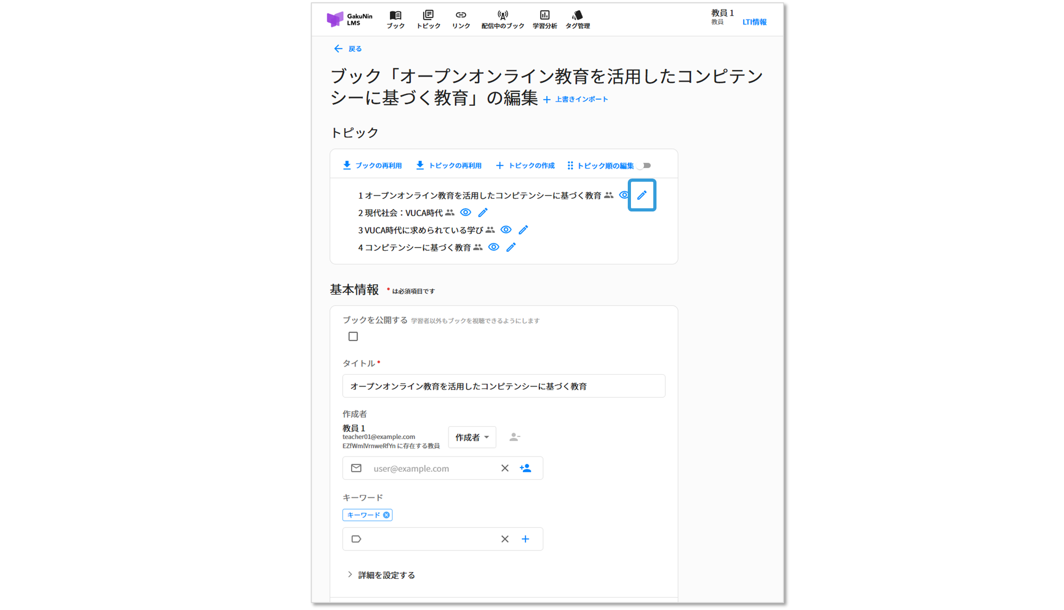The image size is (1064, 610).
Task: Expand 詳細を設定する section
Action: [381, 575]
